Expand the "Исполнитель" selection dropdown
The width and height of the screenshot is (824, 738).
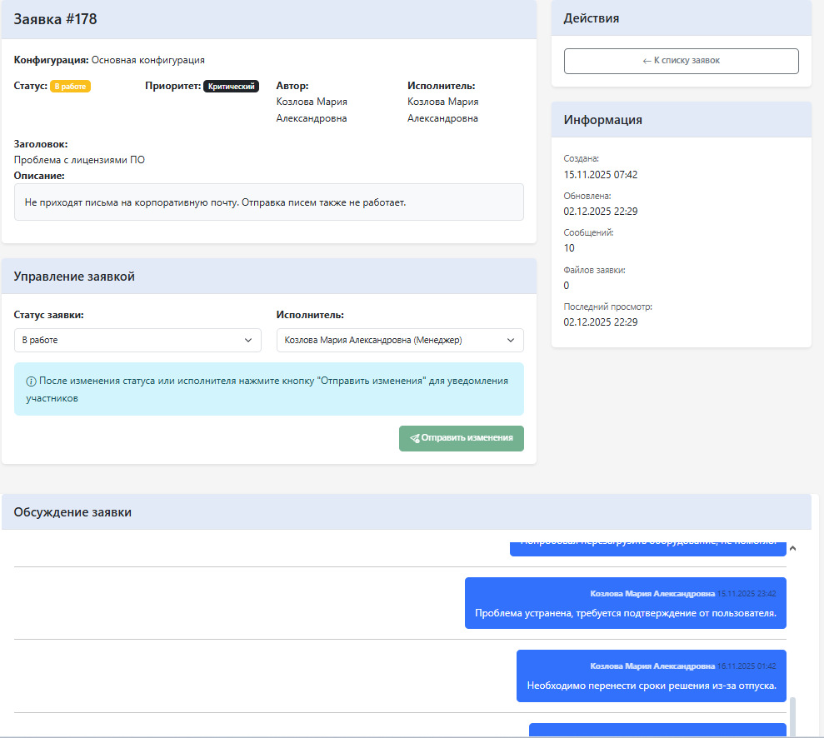[x=399, y=340]
